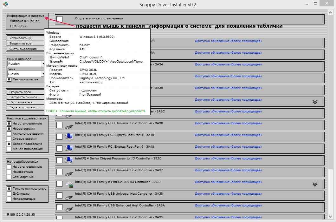336x222 pixels.
Task: Enable the Менее подходящие filter
Action: pyautogui.click(x=9, y=149)
